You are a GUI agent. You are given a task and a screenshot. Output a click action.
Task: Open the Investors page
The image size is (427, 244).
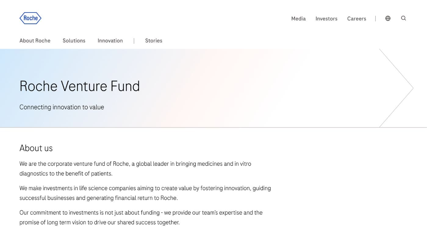tap(326, 19)
